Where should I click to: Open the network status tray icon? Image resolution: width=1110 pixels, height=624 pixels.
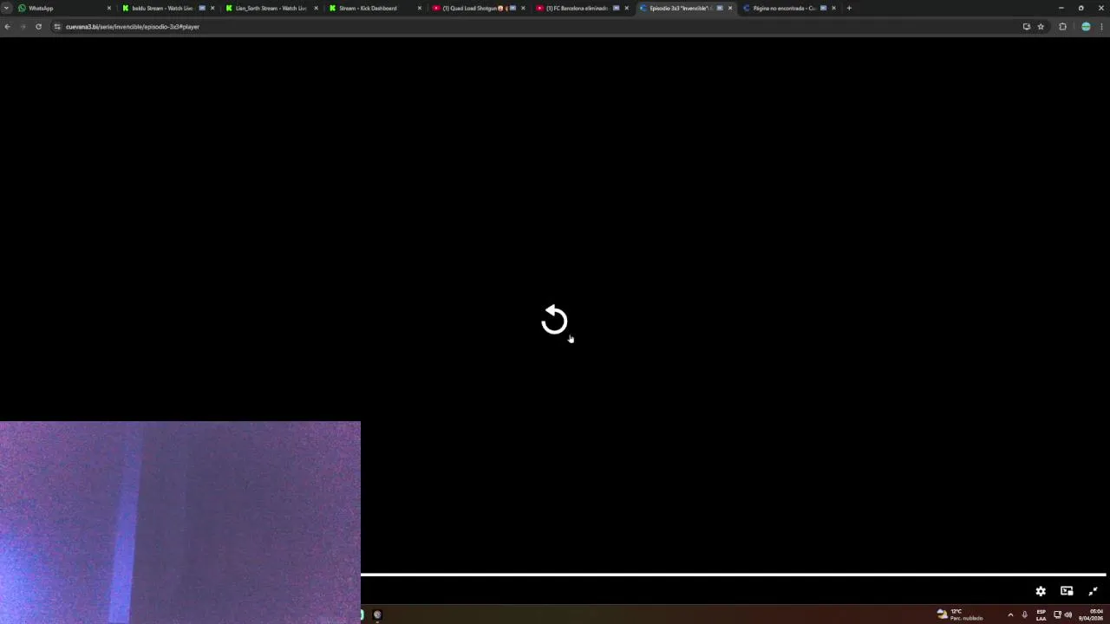1057,614
